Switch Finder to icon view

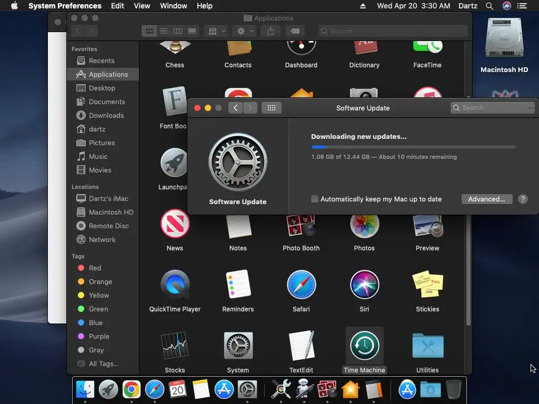pos(149,31)
